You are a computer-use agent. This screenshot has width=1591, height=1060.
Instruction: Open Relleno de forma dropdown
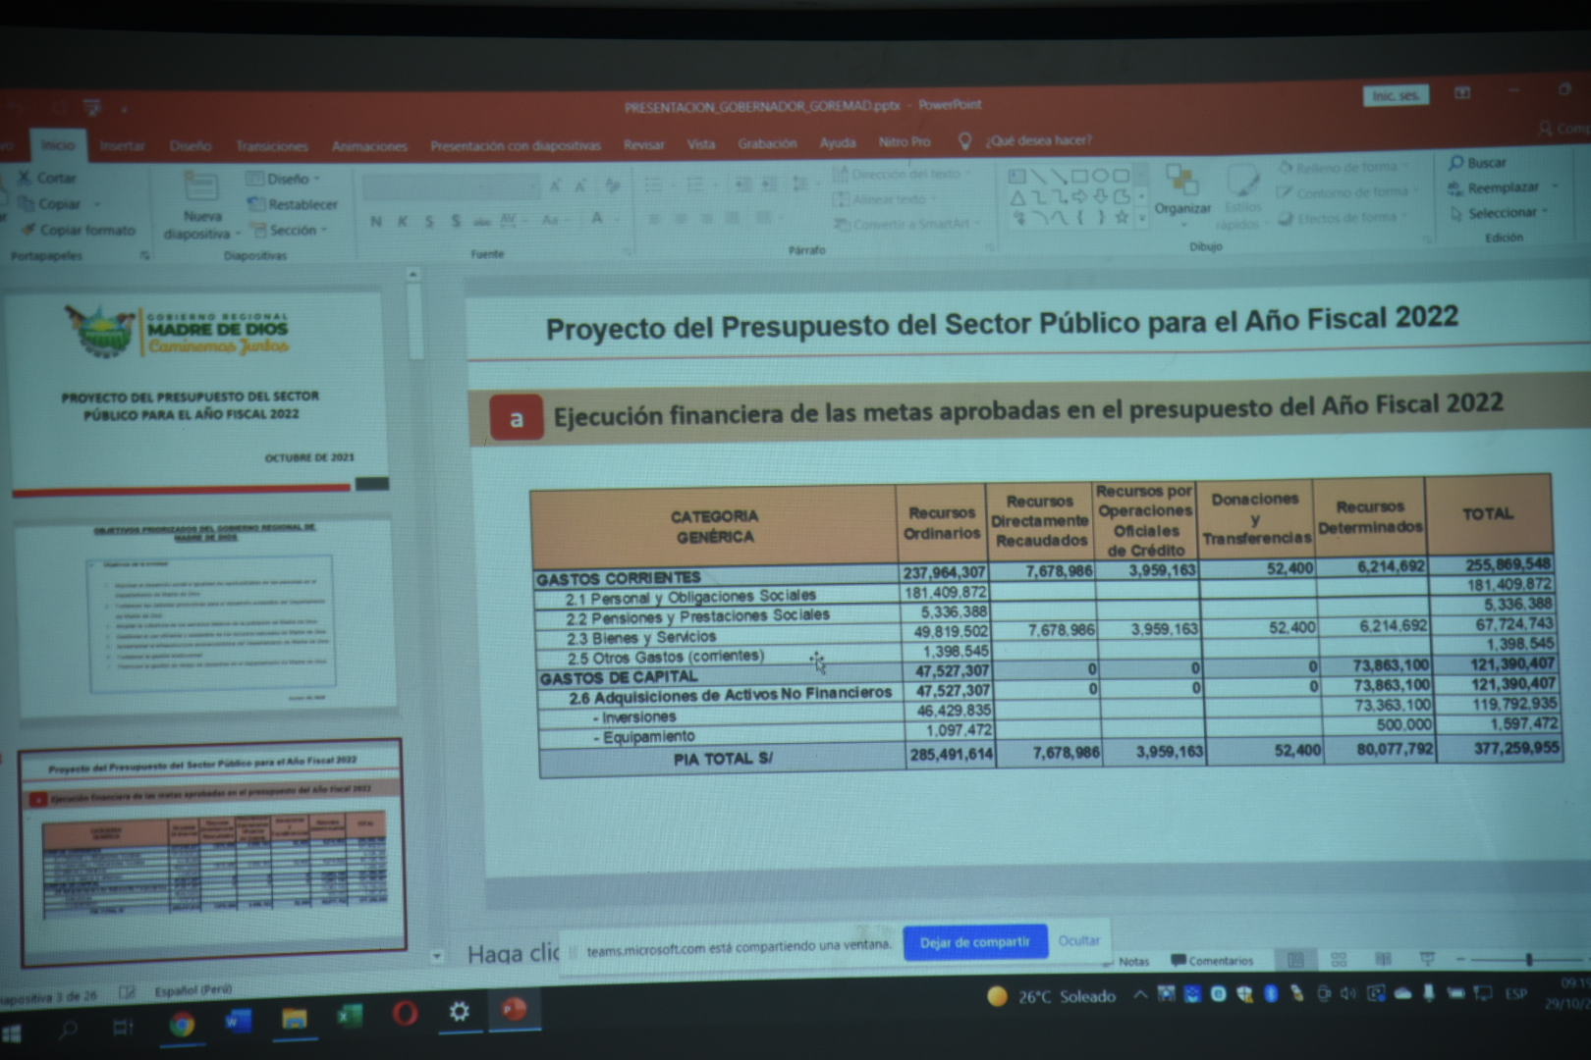pyautogui.click(x=1345, y=168)
